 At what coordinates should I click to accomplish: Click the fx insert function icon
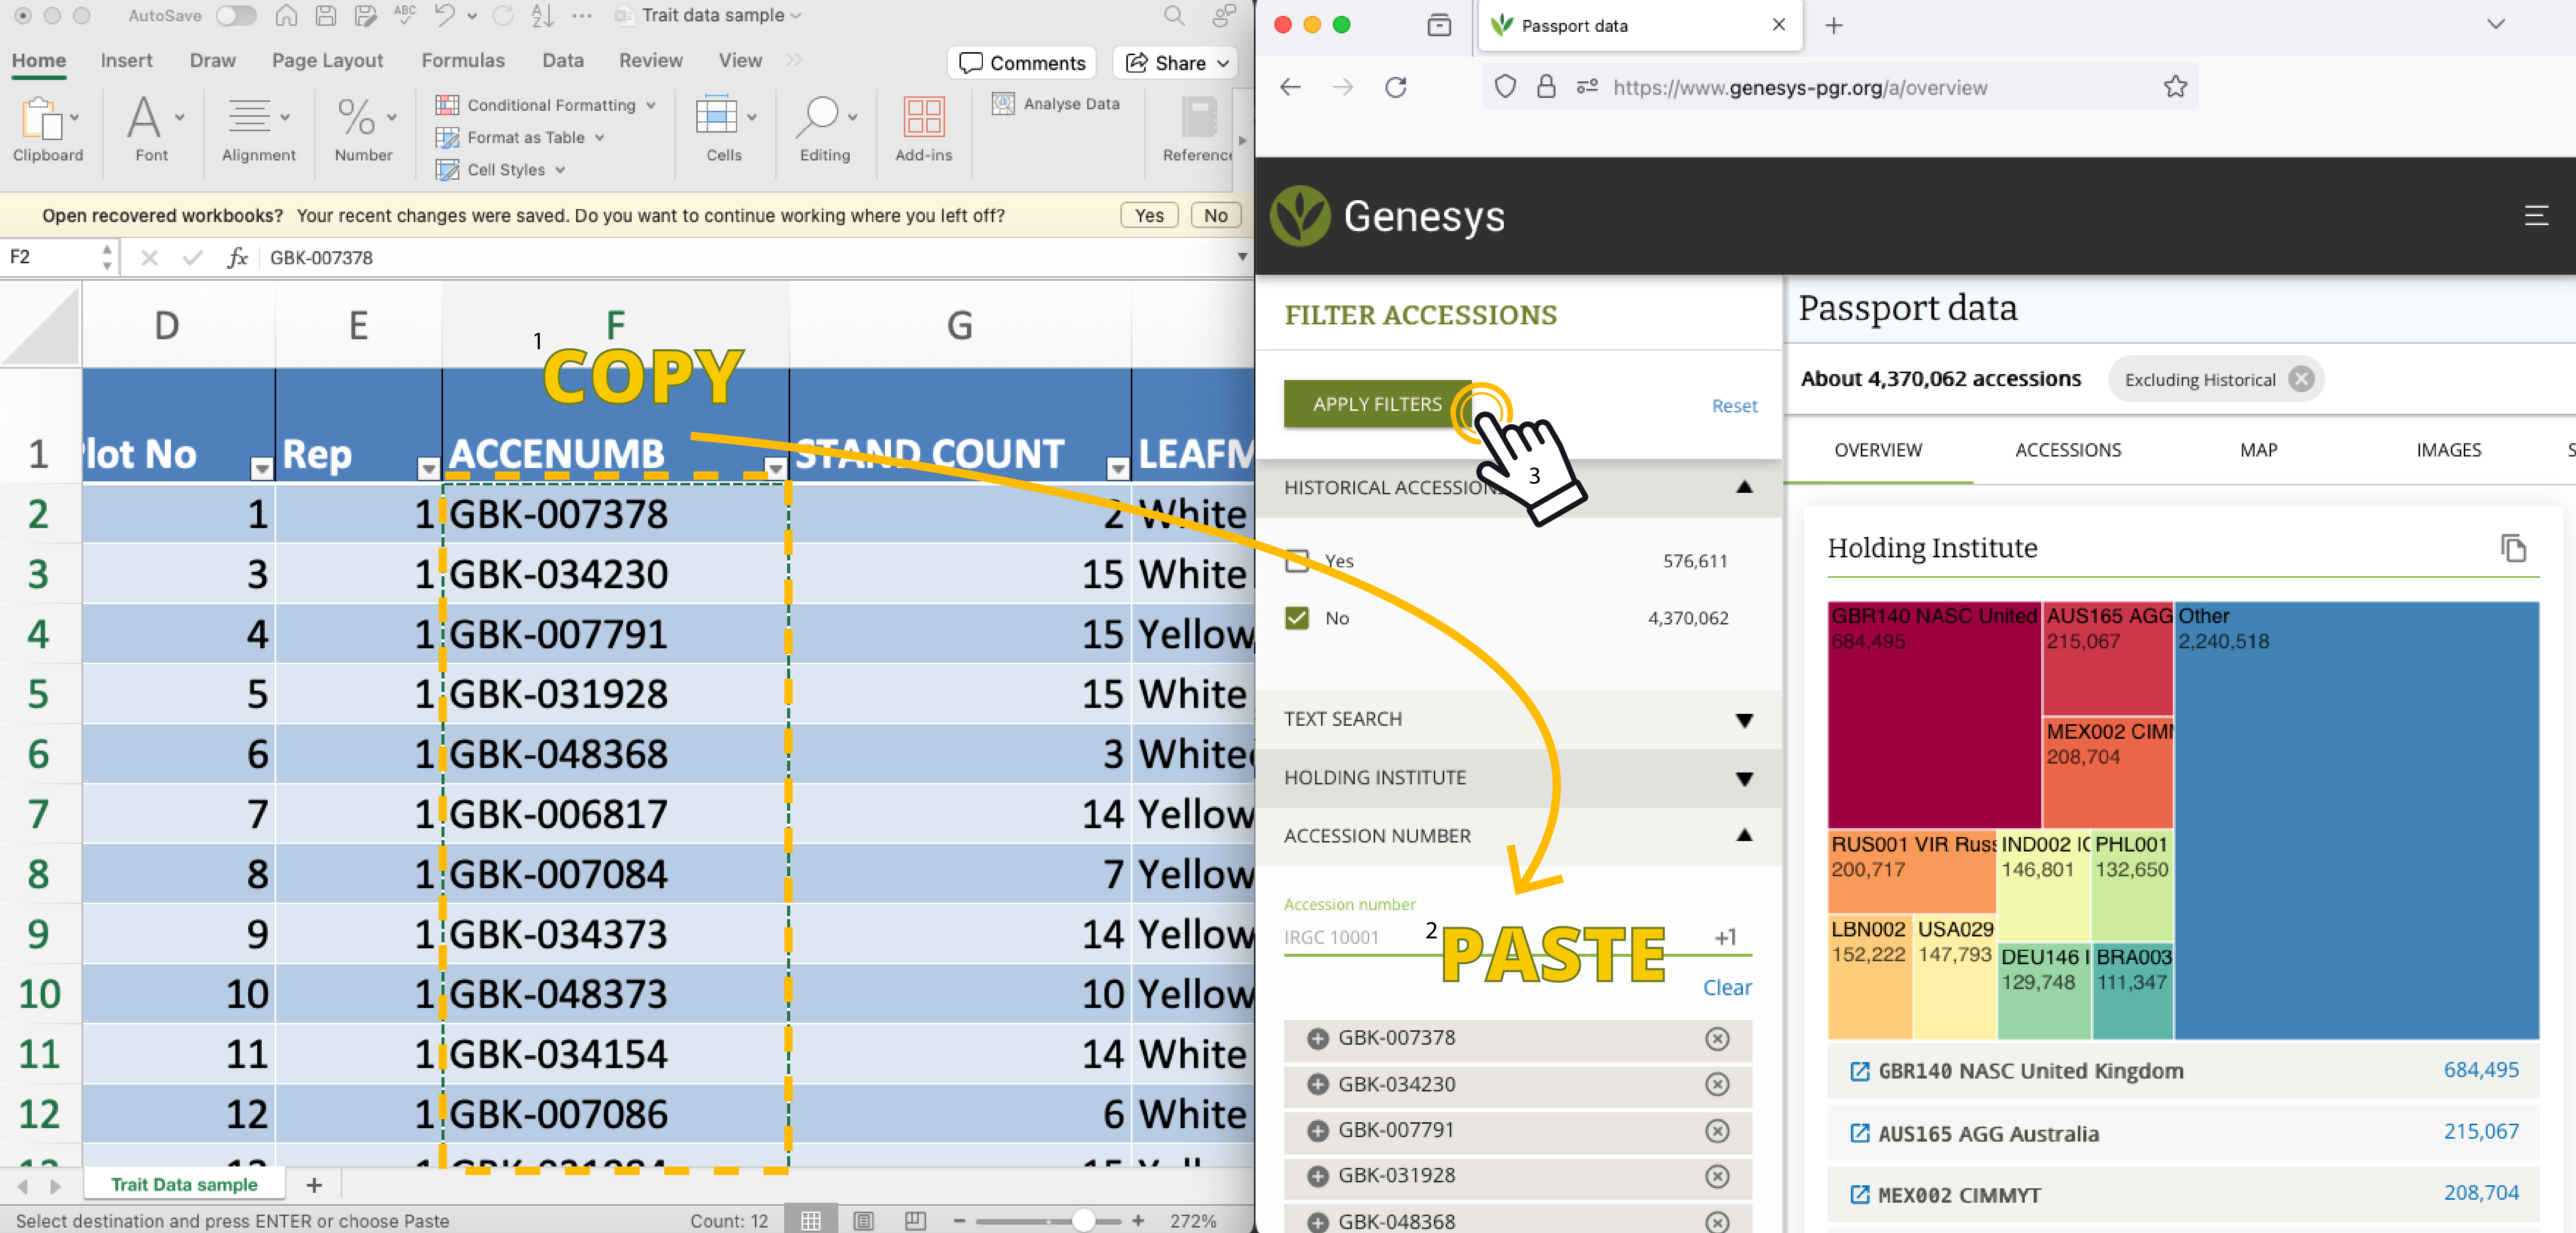click(237, 257)
